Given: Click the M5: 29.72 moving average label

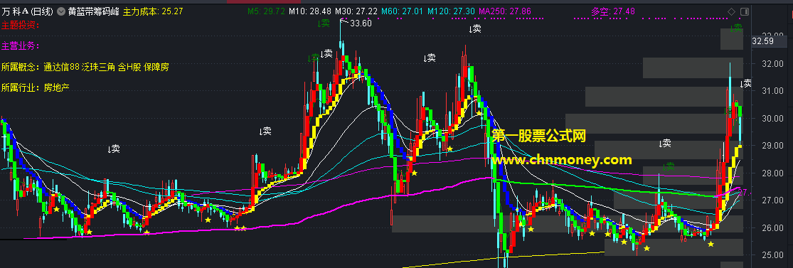Looking at the screenshot, I should pyautogui.click(x=267, y=11).
